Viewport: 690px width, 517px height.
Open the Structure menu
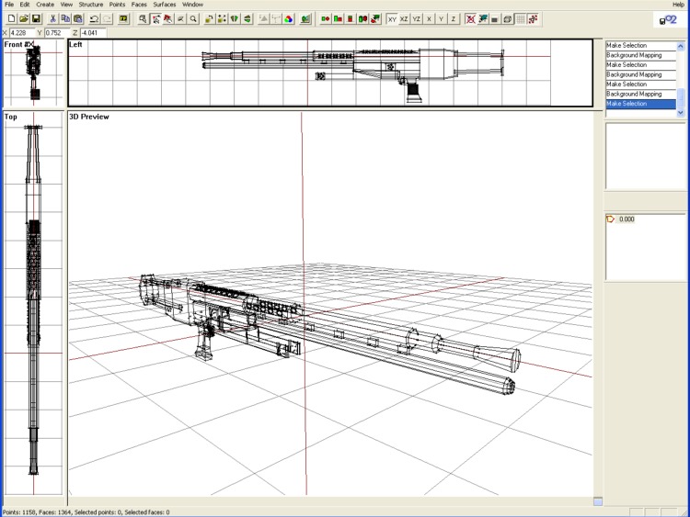pyautogui.click(x=91, y=5)
